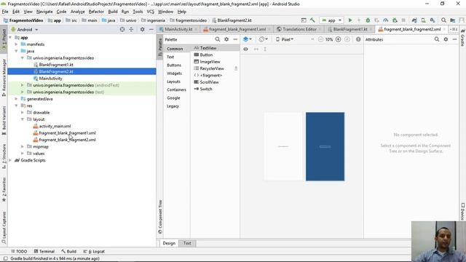Expand the mipmap folder
The image size is (466, 262).
point(23,146)
